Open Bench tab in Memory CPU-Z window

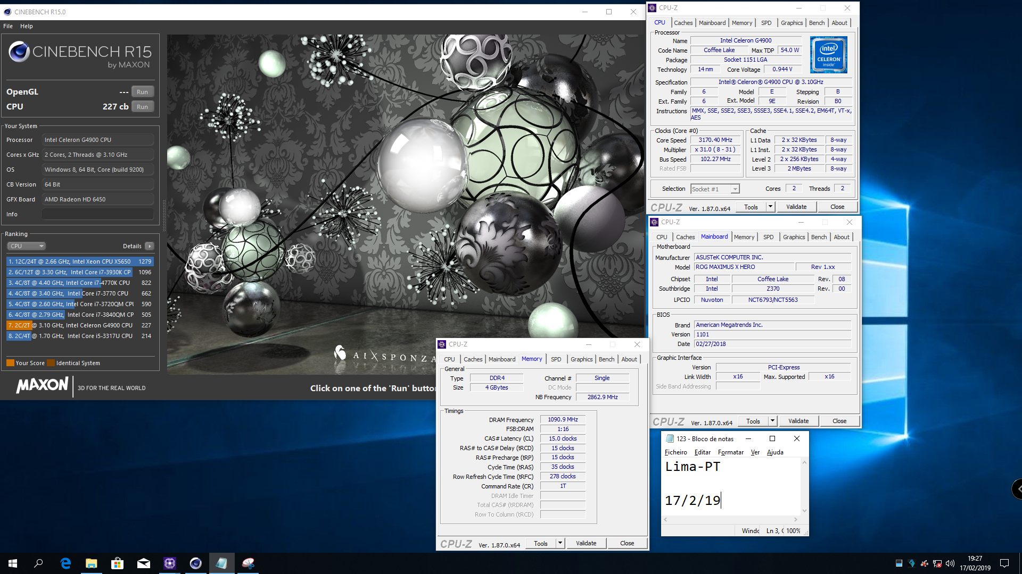click(x=606, y=359)
